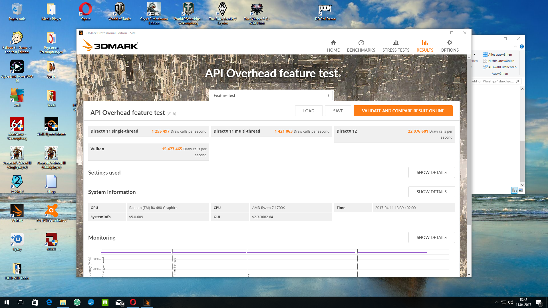Open the Stress Tests section icon

396,43
